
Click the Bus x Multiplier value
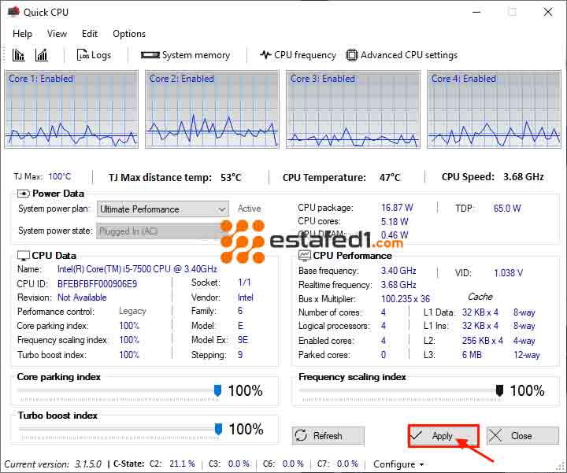pyautogui.click(x=406, y=299)
